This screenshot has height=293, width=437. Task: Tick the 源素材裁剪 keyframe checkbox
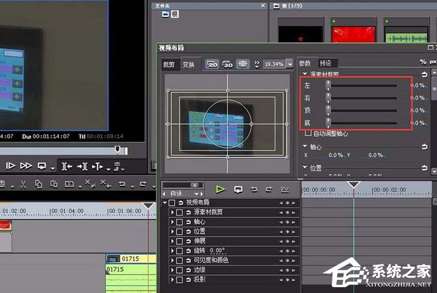(179, 212)
